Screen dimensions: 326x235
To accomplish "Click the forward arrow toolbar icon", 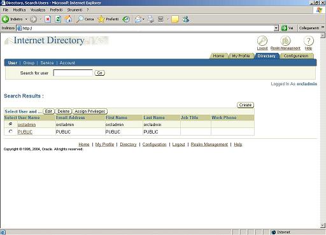I will point(33,19).
